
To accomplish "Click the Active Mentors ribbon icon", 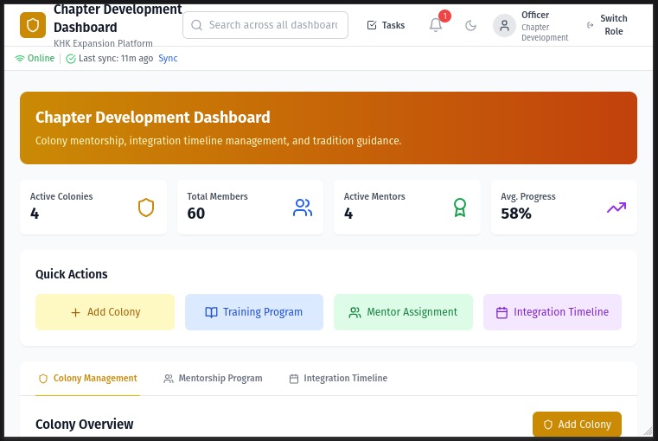I will pos(460,208).
